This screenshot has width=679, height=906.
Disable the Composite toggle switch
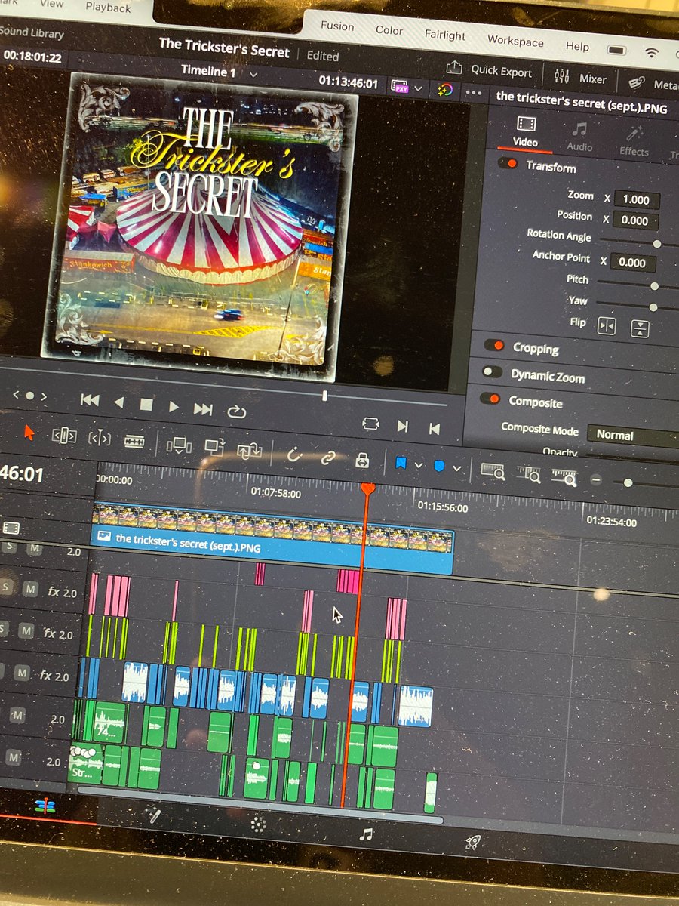(490, 398)
